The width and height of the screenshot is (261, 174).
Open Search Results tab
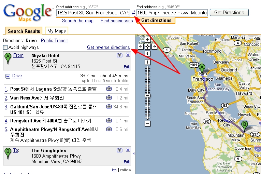pos(24,31)
